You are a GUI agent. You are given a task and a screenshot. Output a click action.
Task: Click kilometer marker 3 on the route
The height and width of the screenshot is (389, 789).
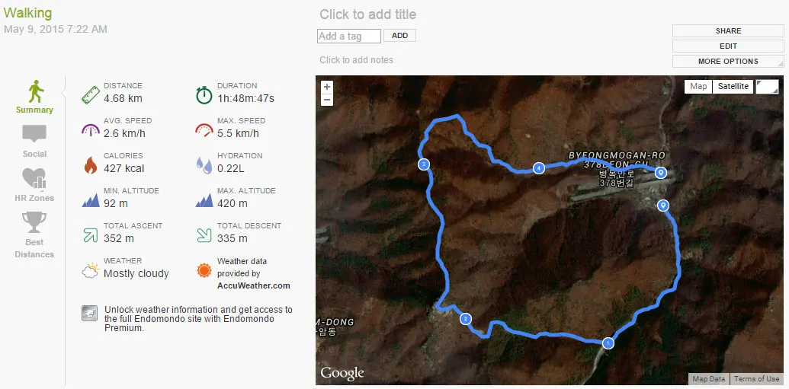423,164
